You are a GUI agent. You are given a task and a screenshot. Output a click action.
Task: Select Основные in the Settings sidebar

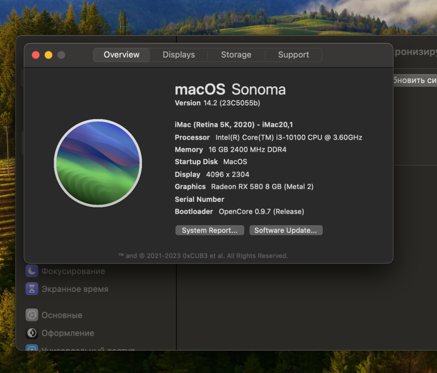(62, 315)
